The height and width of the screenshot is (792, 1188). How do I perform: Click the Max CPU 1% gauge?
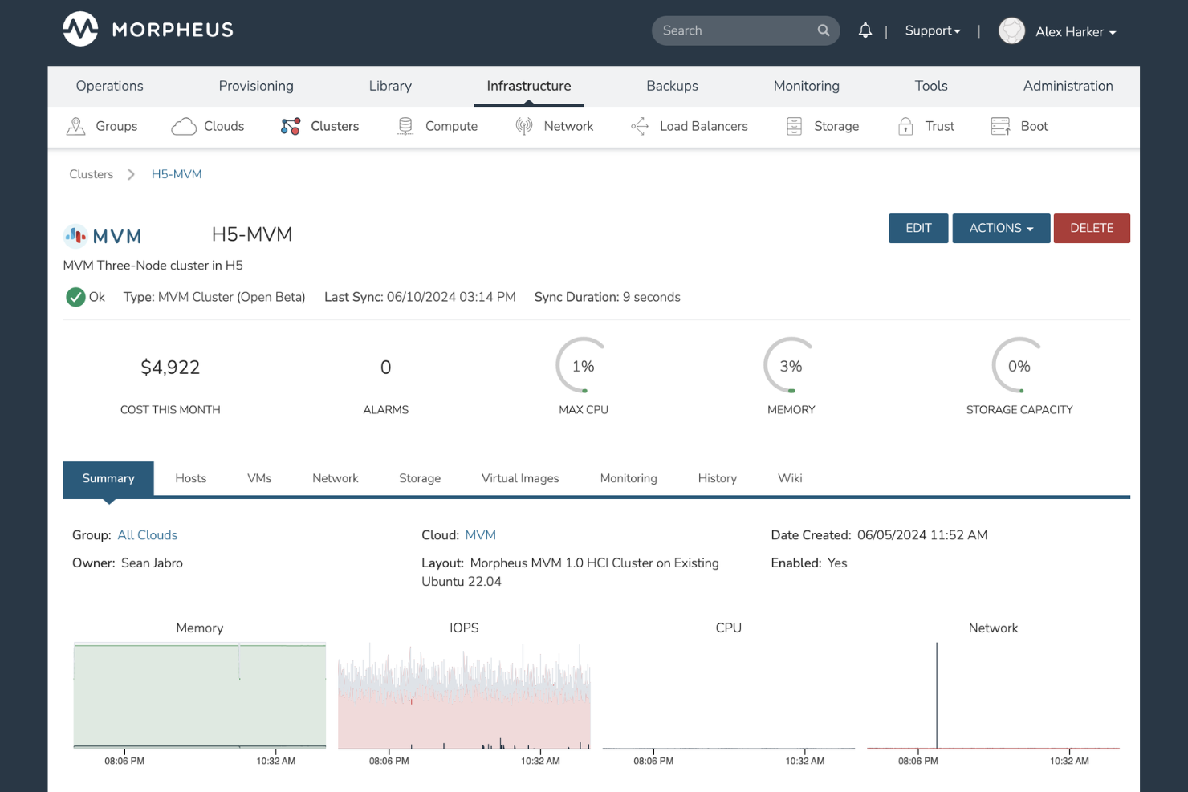point(584,366)
